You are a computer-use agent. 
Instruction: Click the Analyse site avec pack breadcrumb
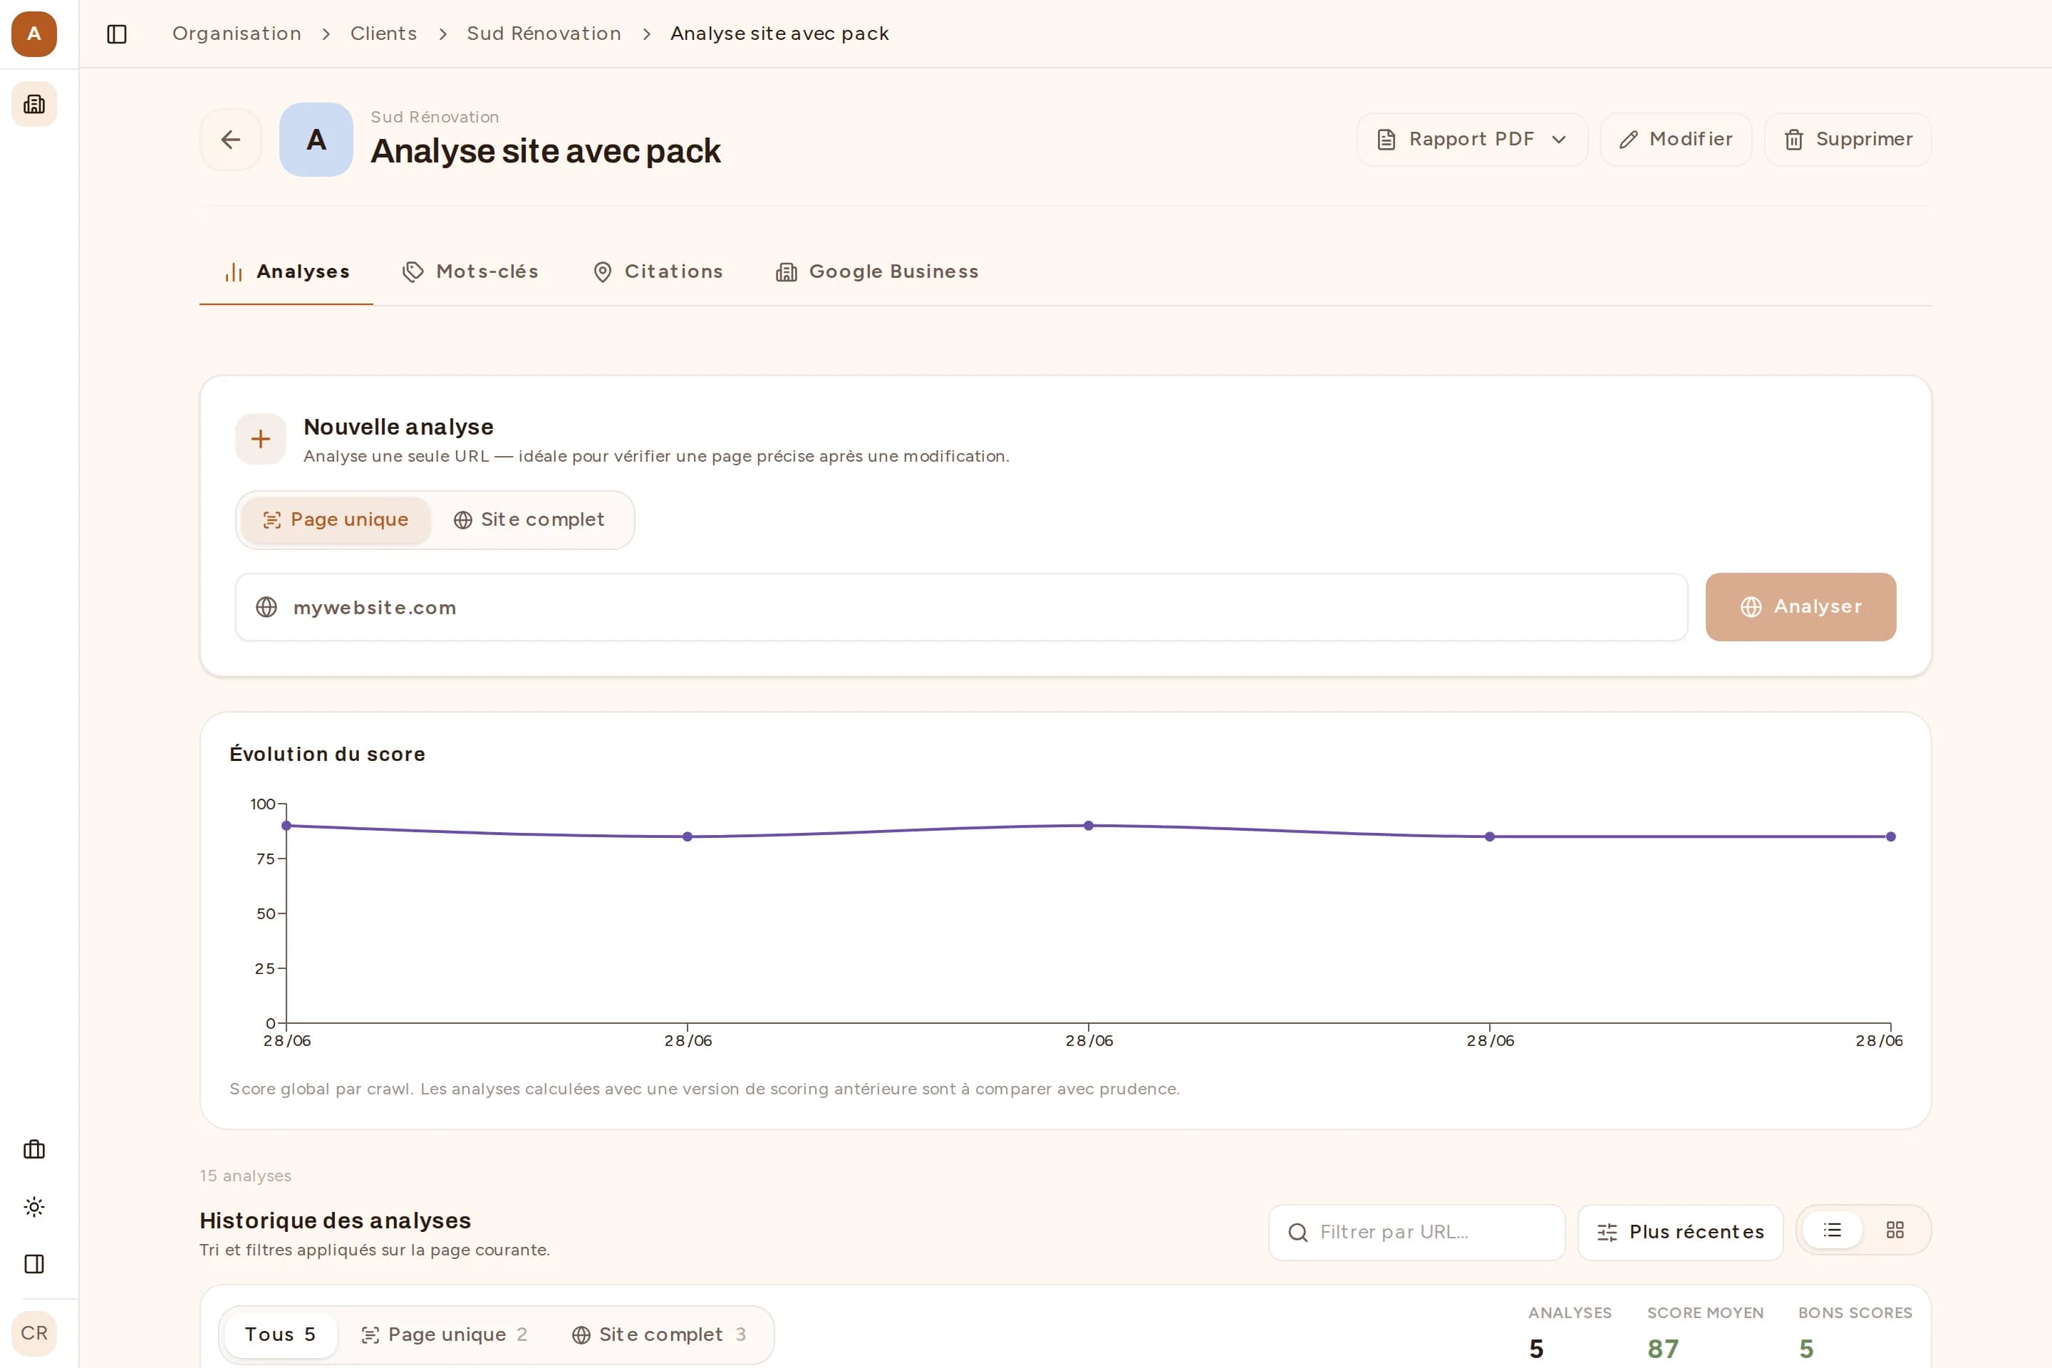tap(779, 34)
